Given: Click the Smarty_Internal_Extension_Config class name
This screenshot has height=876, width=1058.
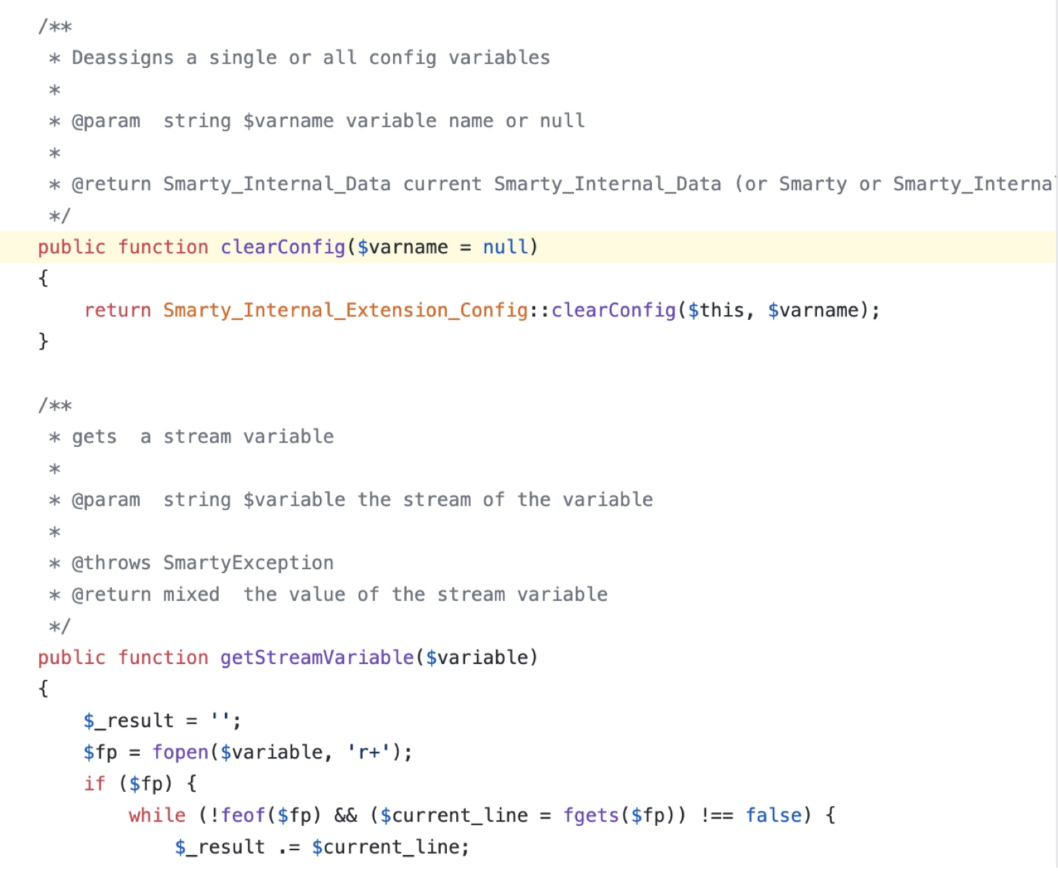Looking at the screenshot, I should (345, 310).
